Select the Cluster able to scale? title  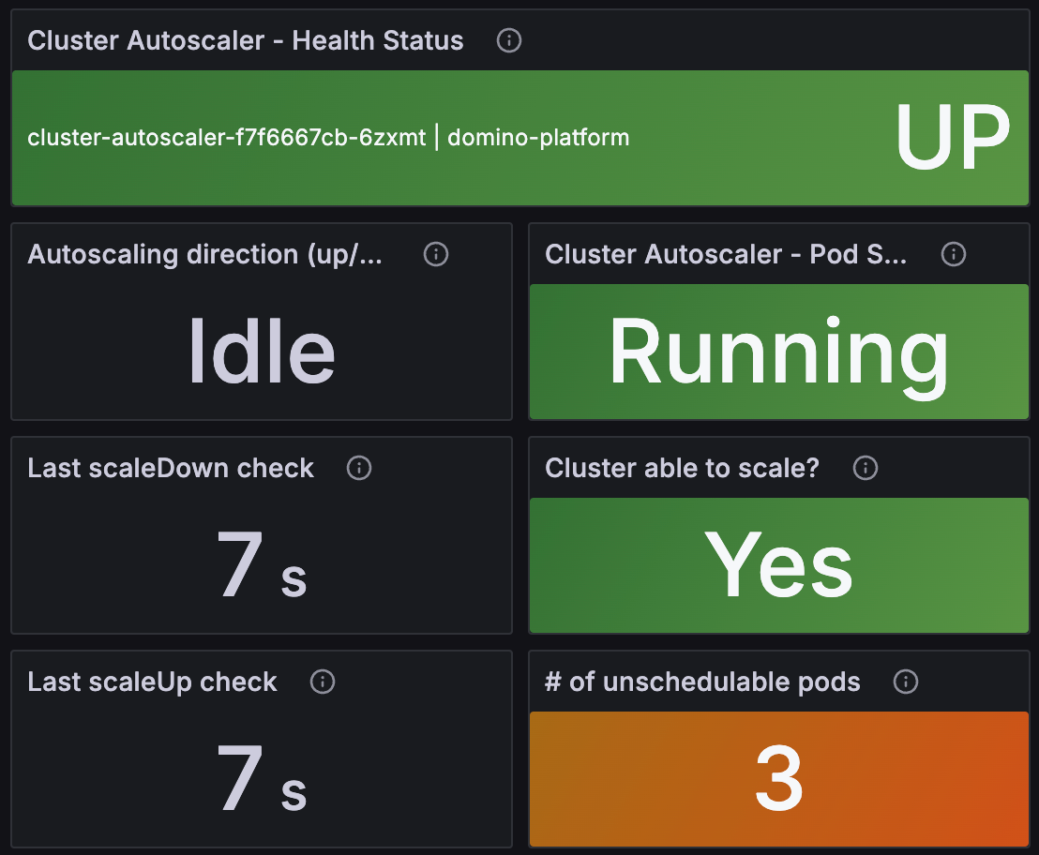coord(682,468)
